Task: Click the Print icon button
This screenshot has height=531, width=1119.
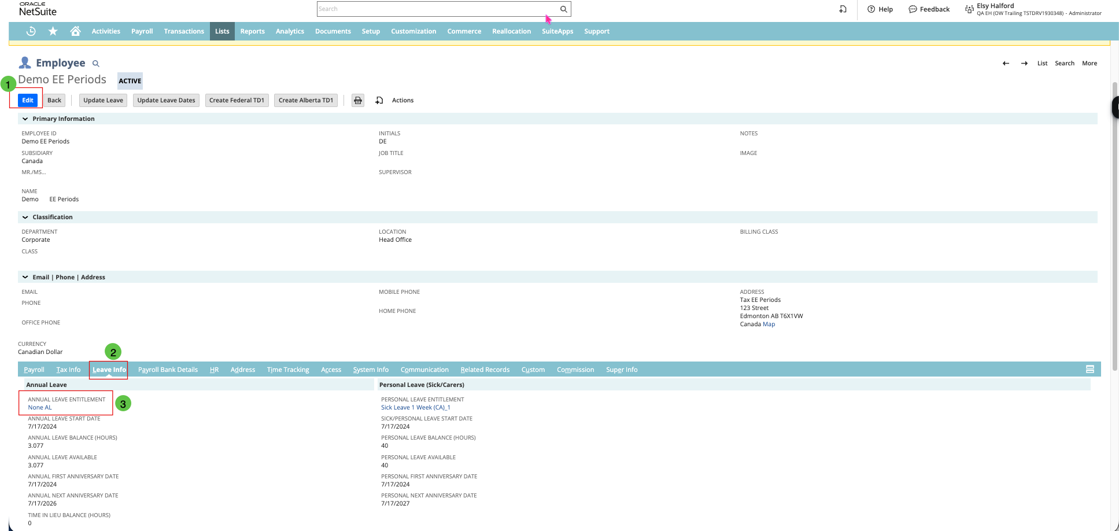Action: coord(358,101)
